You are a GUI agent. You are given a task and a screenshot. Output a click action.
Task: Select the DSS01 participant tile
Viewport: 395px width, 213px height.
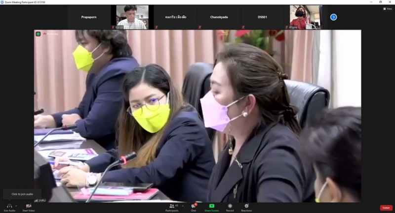263,17
